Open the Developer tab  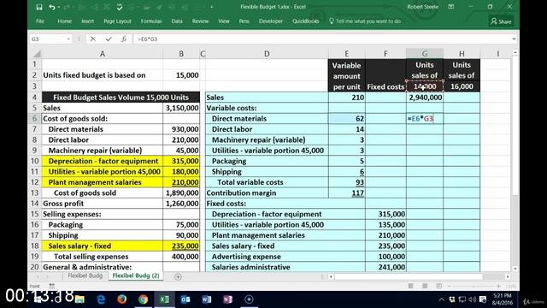(271, 21)
